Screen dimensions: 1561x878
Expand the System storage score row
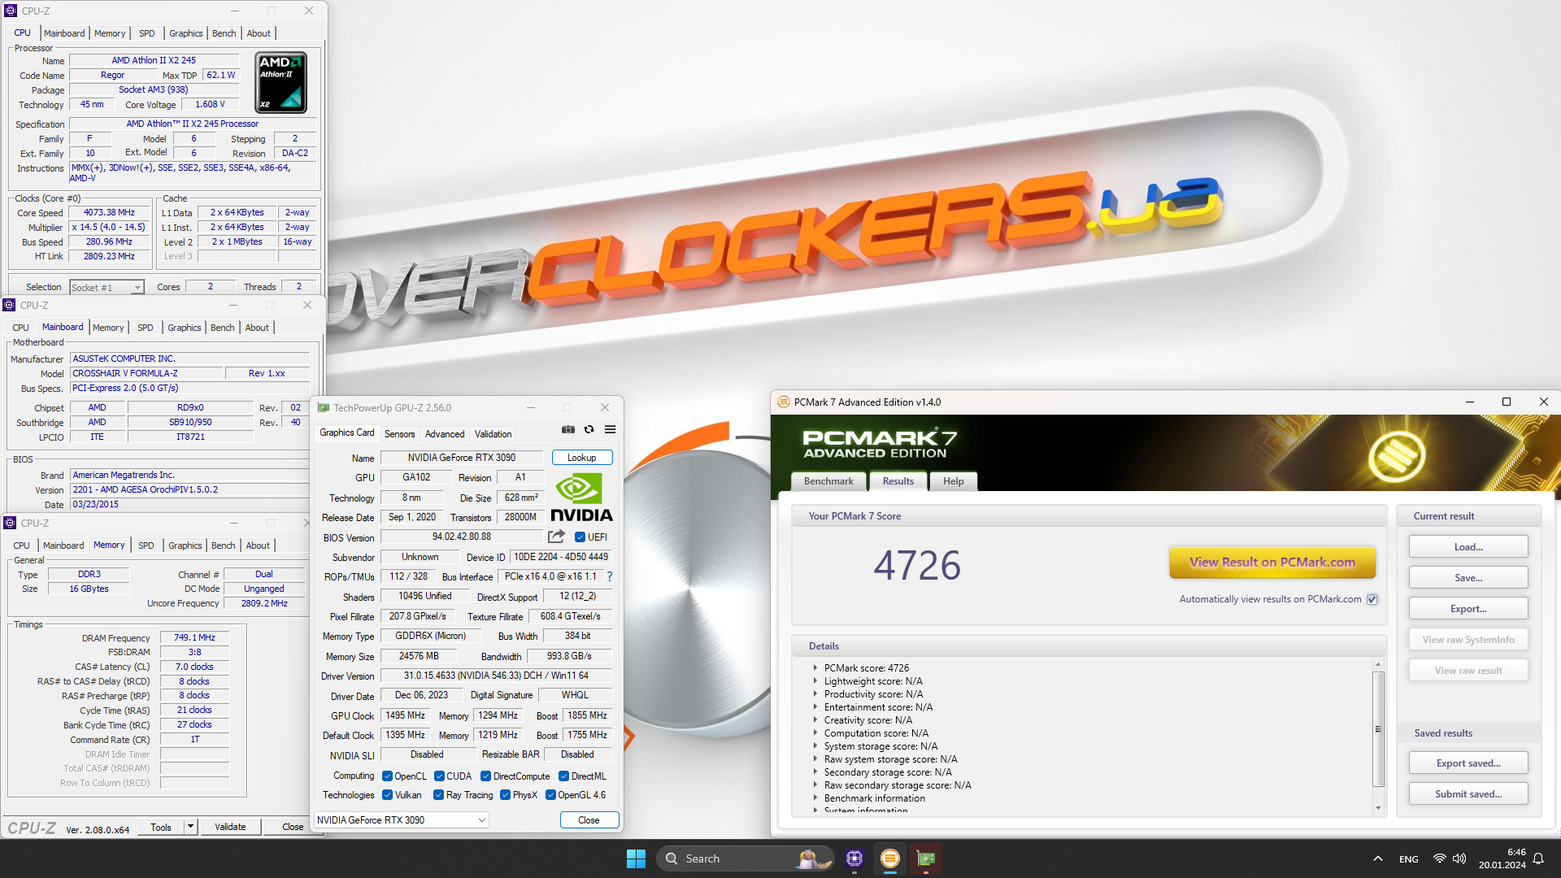(x=815, y=745)
